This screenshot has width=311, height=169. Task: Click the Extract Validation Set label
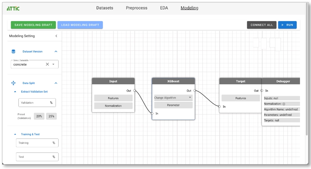coord(34,91)
